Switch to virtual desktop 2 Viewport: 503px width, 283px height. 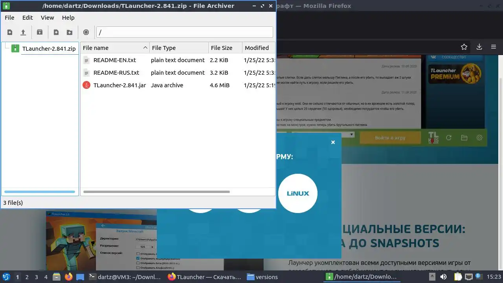click(27, 277)
